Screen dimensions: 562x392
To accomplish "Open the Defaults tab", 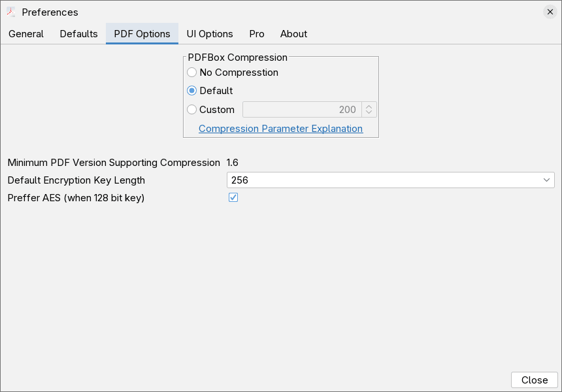I will pos(78,34).
